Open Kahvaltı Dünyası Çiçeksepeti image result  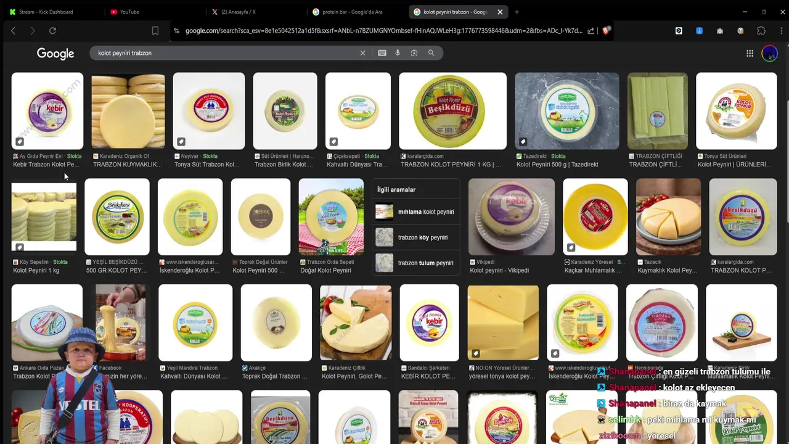pyautogui.click(x=358, y=111)
